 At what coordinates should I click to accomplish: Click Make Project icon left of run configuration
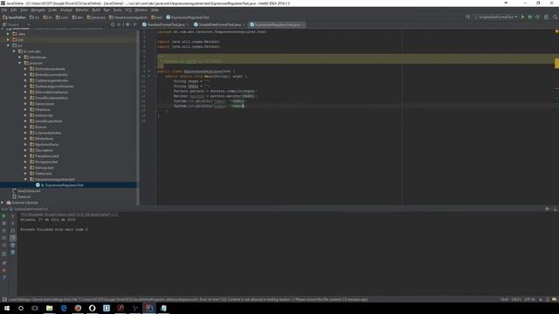[x=467, y=17]
